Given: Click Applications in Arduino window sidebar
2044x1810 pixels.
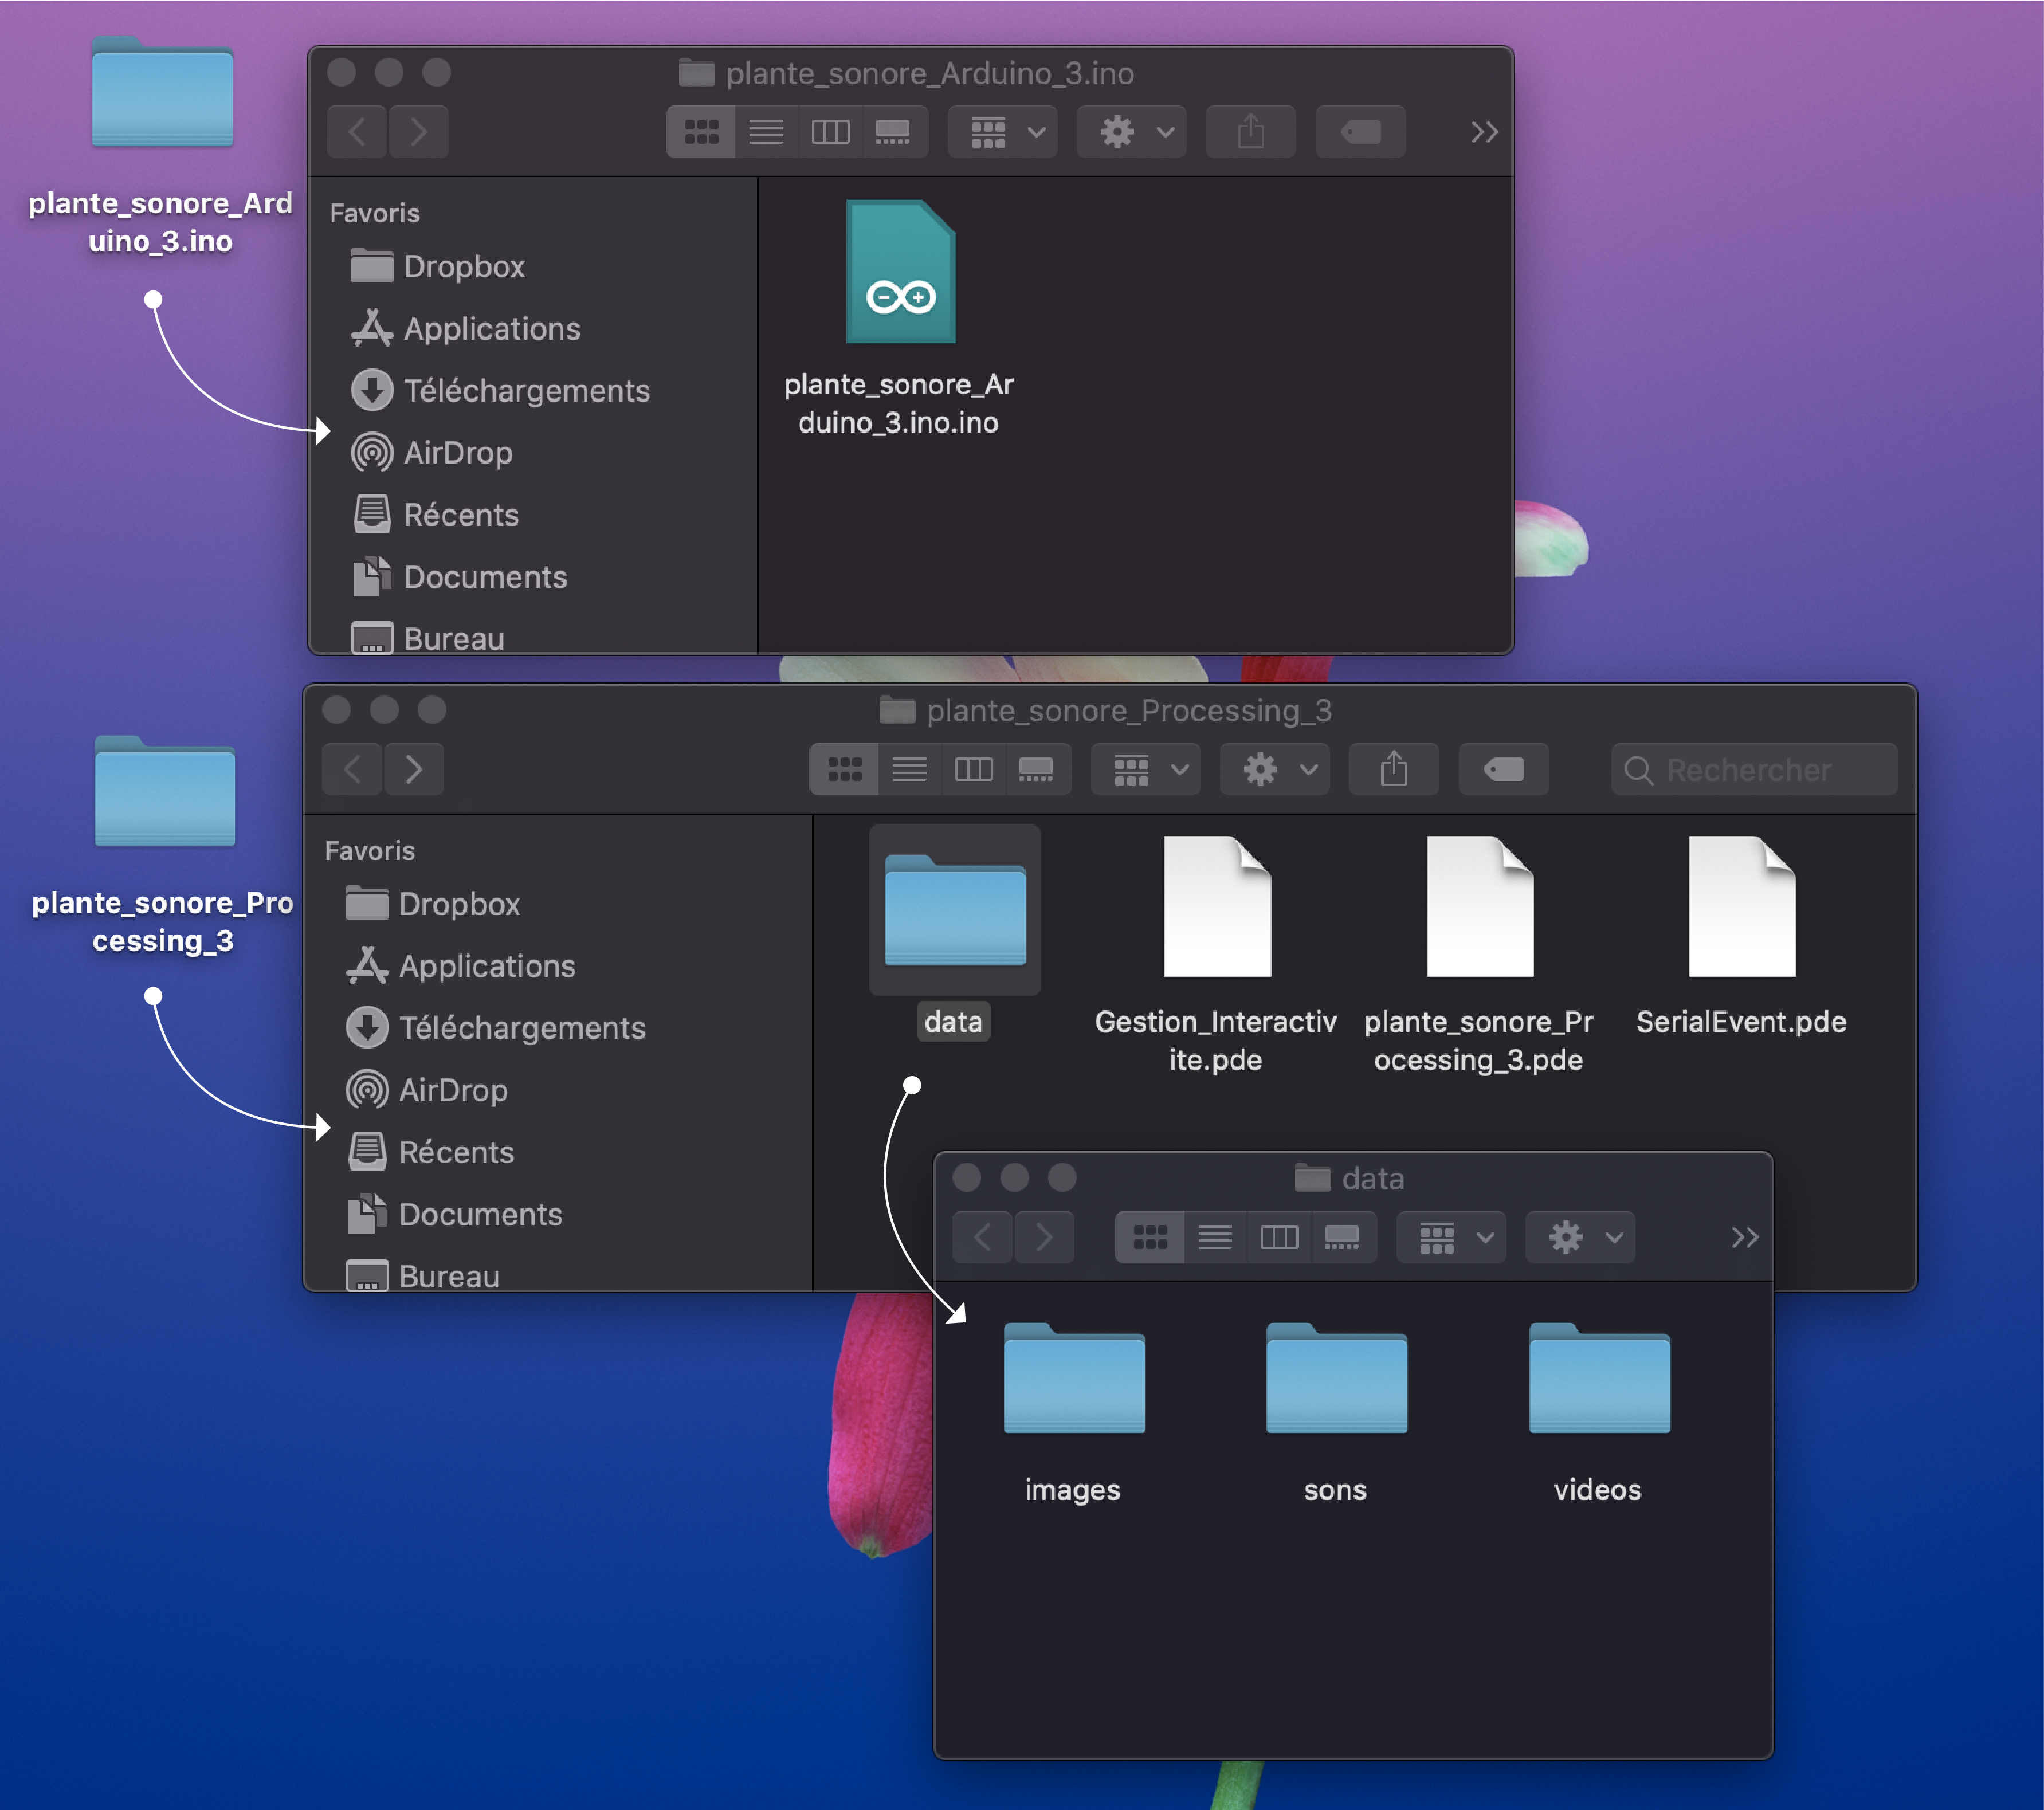Looking at the screenshot, I should 491,329.
